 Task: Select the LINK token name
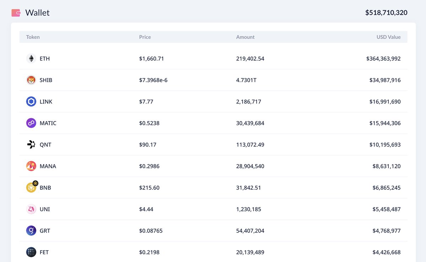pos(46,102)
